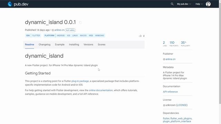This screenshot has width=221, height=124.
Task: Open the 2 likes score
Action: 165,44
